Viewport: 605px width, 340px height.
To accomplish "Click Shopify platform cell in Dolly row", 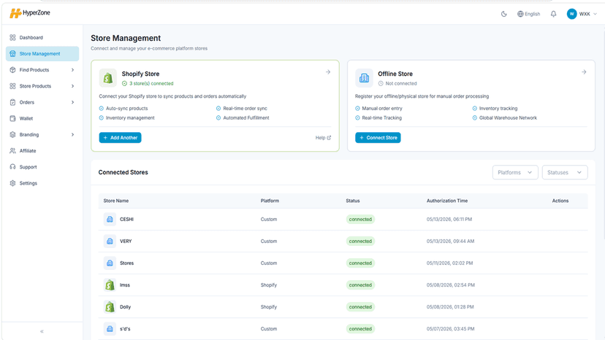I will [x=269, y=307].
